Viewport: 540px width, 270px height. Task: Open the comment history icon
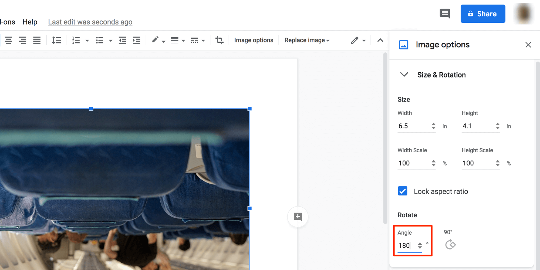click(x=445, y=13)
